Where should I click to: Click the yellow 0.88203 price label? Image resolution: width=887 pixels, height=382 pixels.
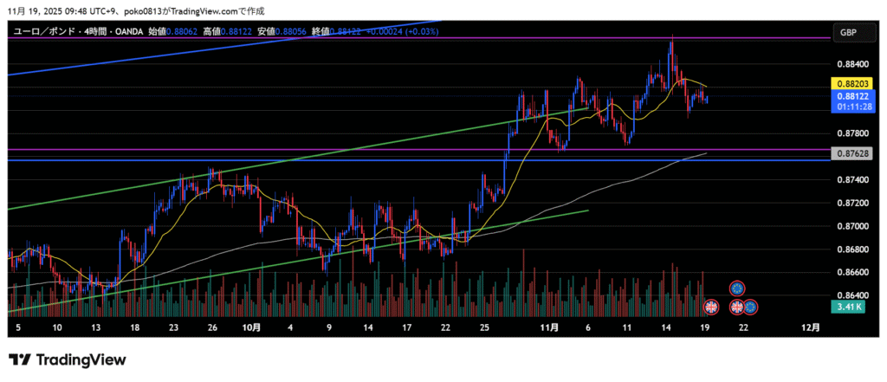point(849,83)
